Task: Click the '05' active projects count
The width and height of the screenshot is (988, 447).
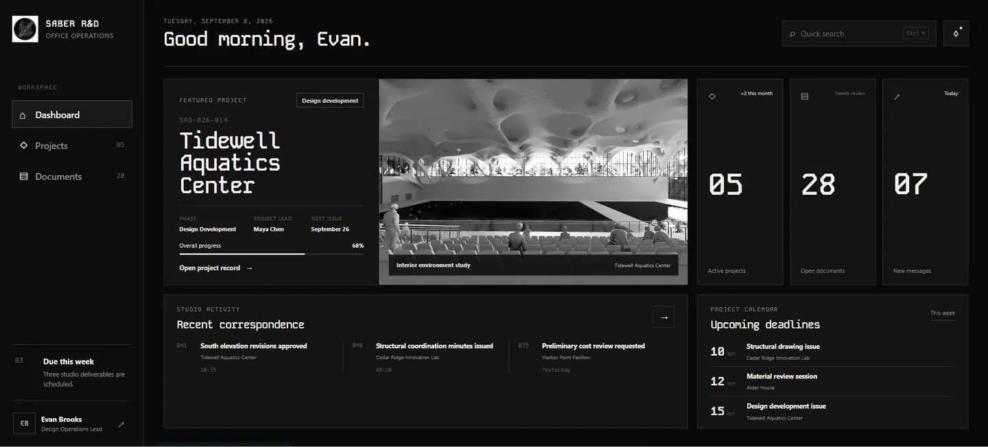Action: pyautogui.click(x=726, y=184)
